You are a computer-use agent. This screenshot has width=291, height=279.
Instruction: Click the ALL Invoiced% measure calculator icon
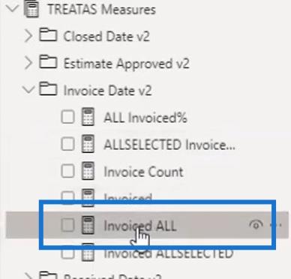[88, 117]
